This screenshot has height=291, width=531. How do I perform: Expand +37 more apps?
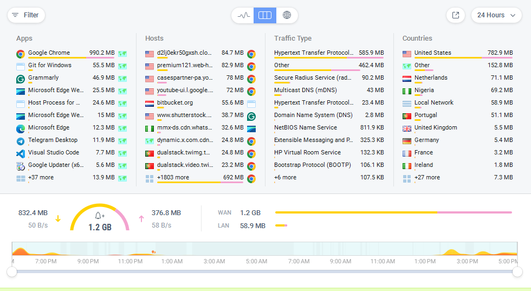(41, 178)
